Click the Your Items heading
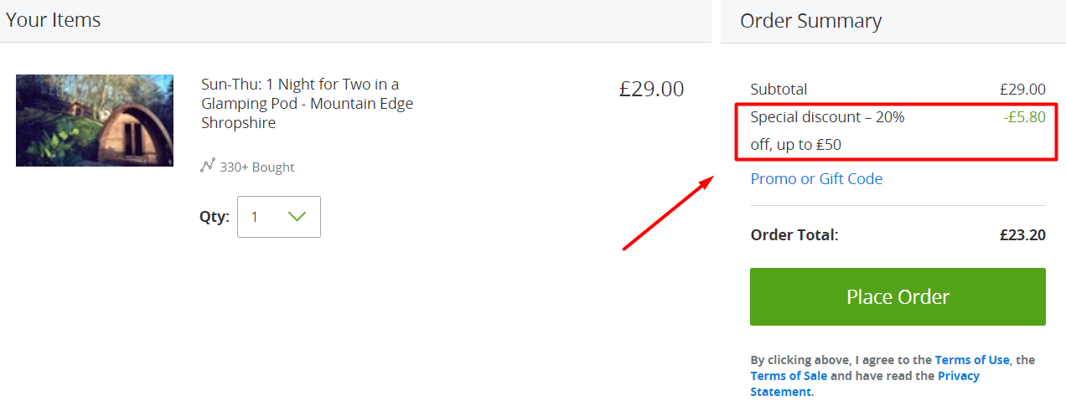The height and width of the screenshot is (401, 1066). point(53,20)
